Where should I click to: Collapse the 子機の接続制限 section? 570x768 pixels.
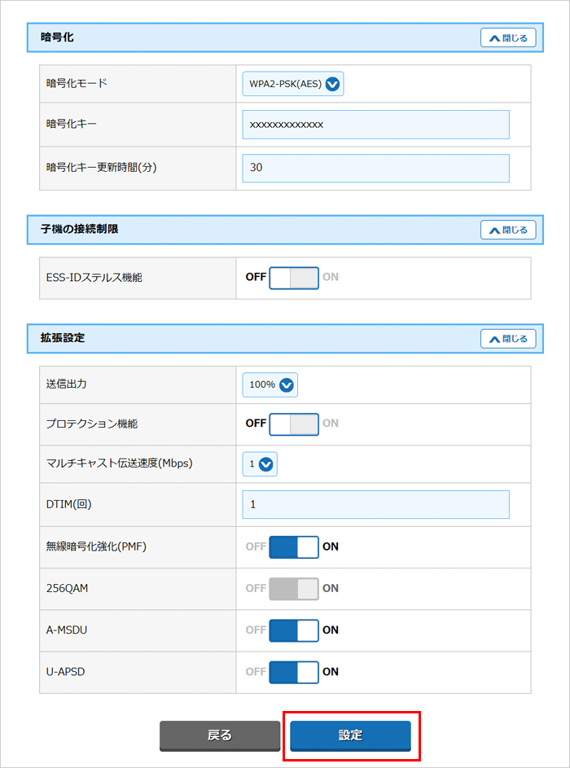[508, 230]
